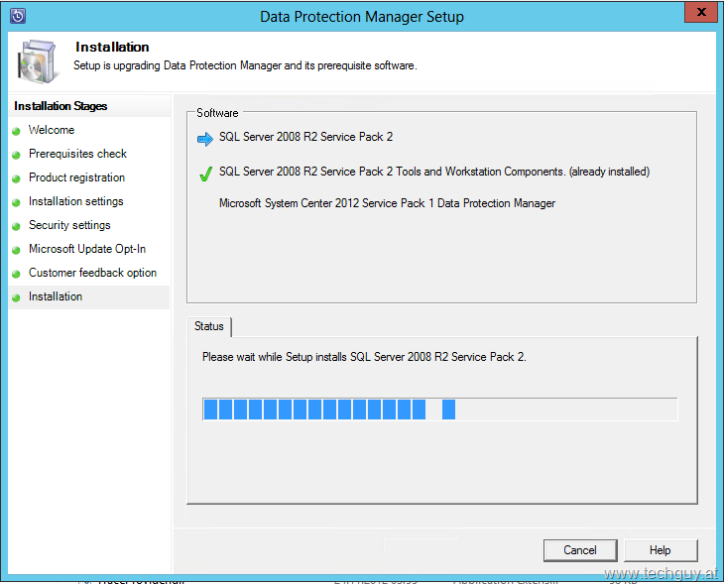
Task: Select the Welcome stage
Action: click(52, 130)
